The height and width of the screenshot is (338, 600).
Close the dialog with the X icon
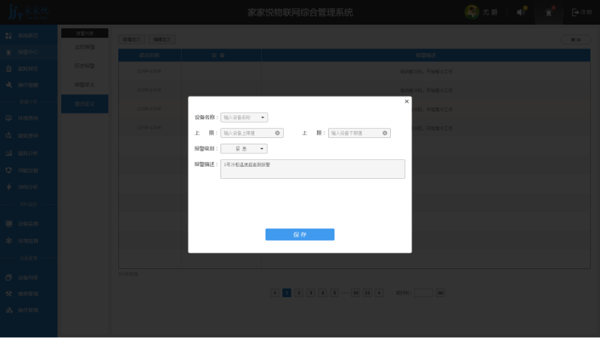[406, 101]
